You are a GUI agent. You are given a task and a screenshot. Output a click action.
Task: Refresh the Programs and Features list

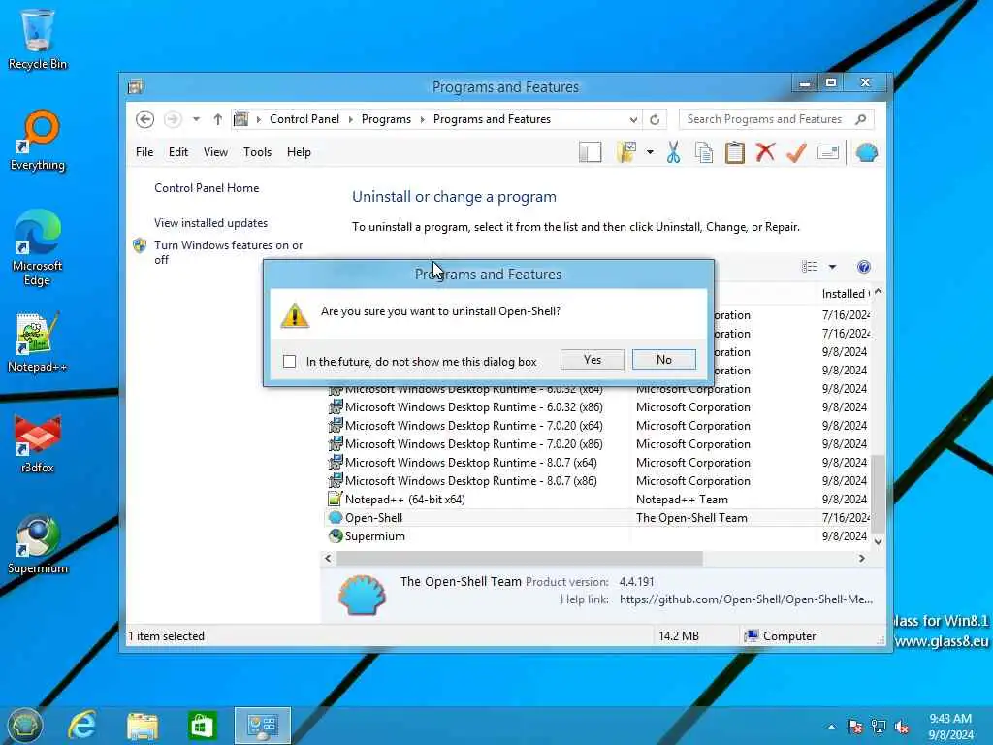tap(655, 119)
